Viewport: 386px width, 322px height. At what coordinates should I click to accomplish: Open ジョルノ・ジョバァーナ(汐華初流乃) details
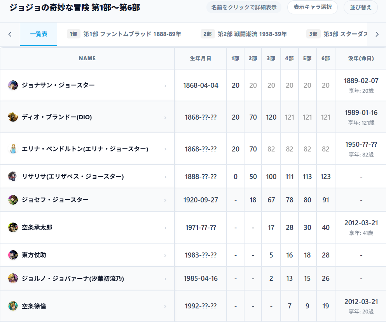[x=73, y=278]
